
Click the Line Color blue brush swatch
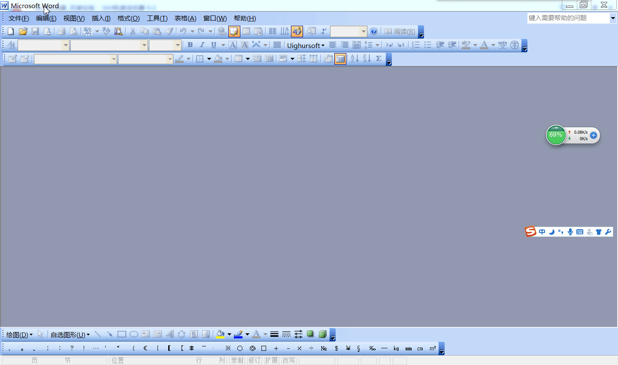238,334
